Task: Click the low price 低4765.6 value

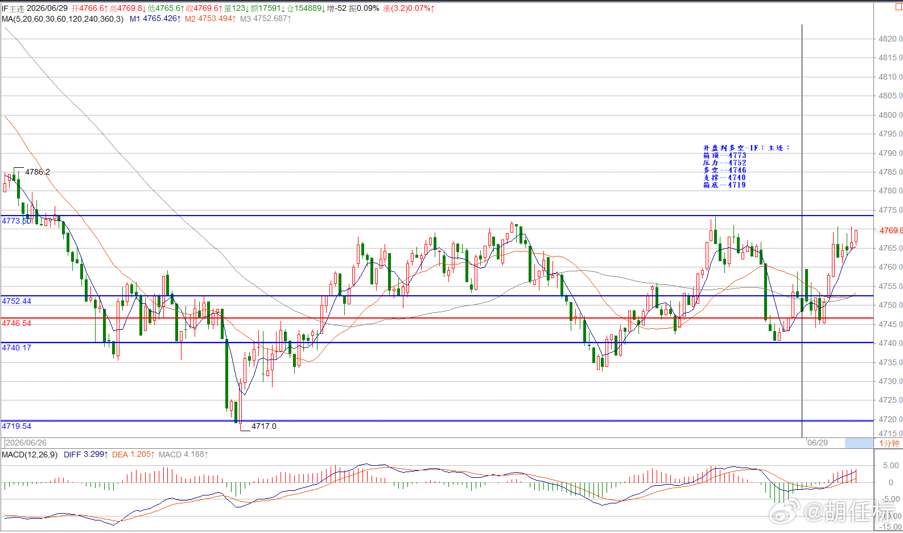Action: coord(166,9)
